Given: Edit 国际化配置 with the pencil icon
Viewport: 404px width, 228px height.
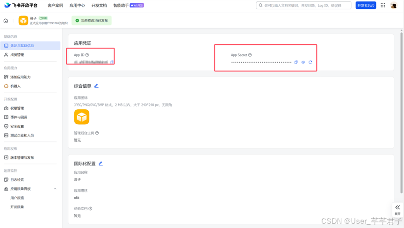Looking at the screenshot, I should [101, 164].
